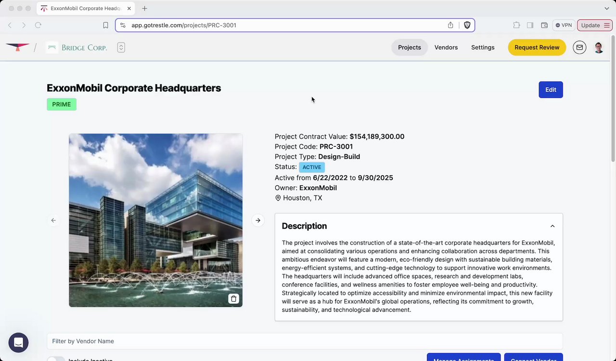Open a new browser tab

click(144, 8)
